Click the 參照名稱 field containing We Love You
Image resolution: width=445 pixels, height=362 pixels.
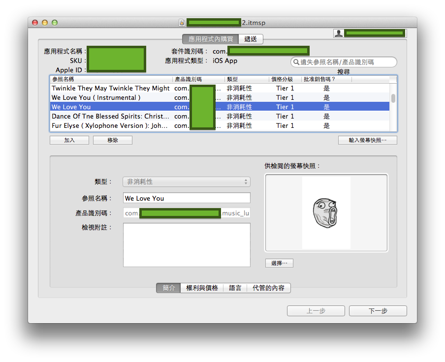coord(186,198)
